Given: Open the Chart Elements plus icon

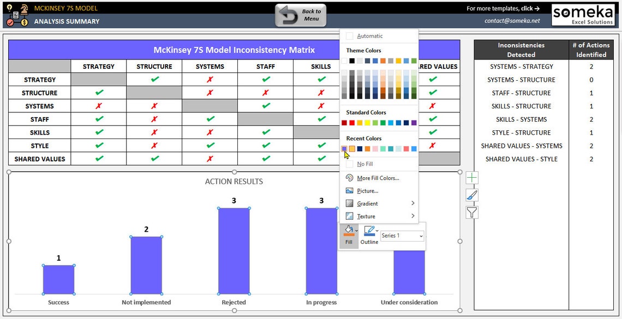Looking at the screenshot, I should pos(471,177).
